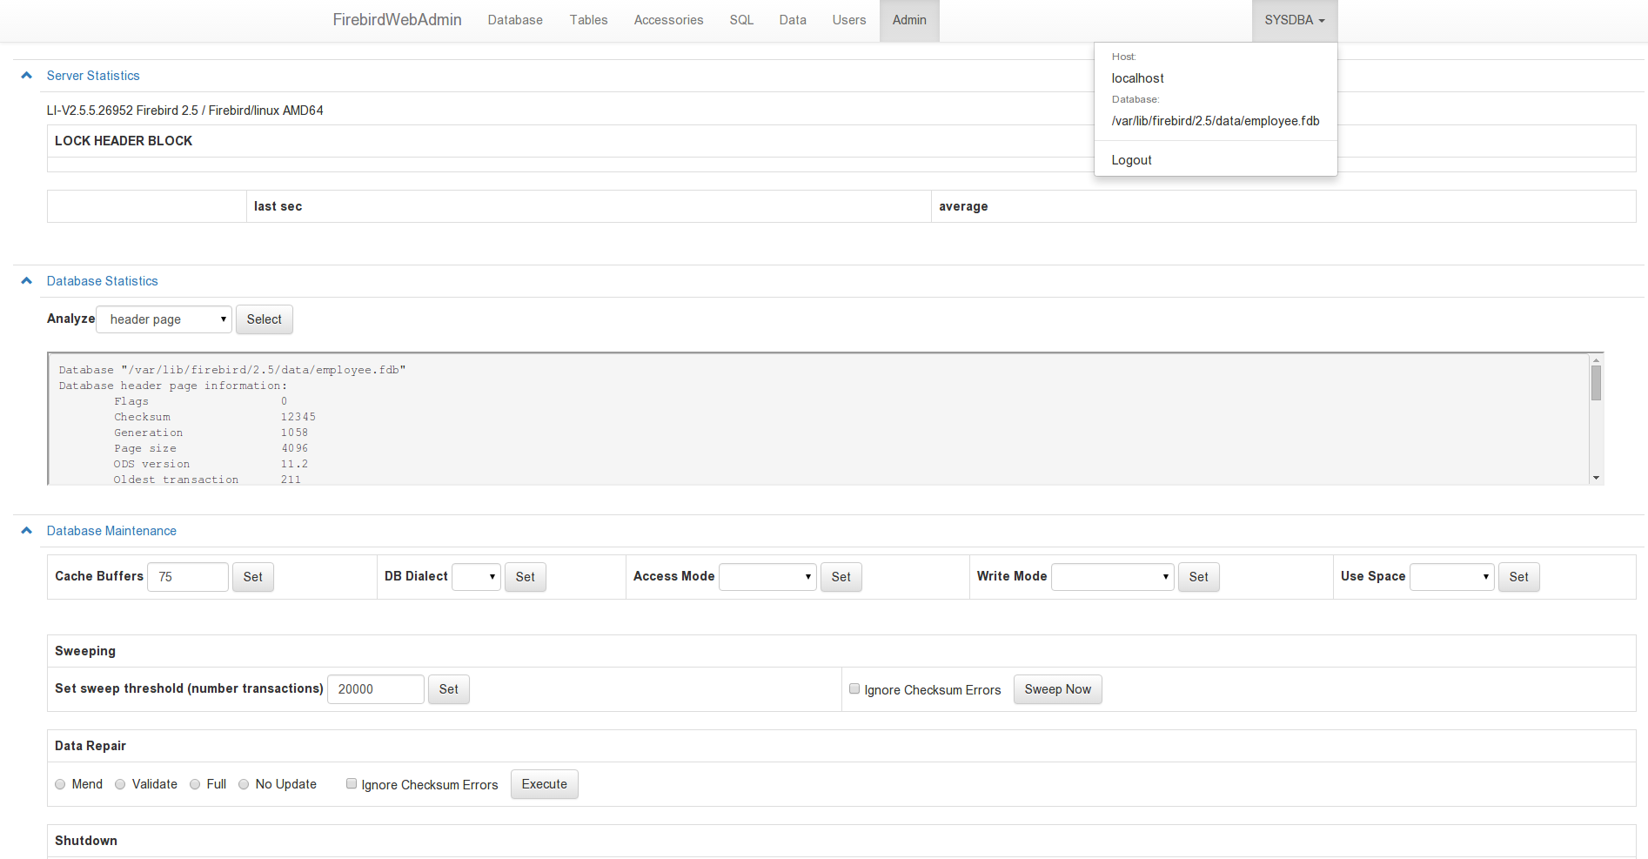Execute the selected data repair
Image resolution: width=1648 pixels, height=859 pixels.
(544, 783)
